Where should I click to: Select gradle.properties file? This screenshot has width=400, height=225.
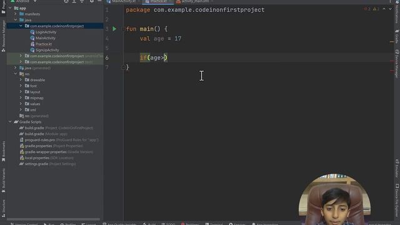(51, 146)
